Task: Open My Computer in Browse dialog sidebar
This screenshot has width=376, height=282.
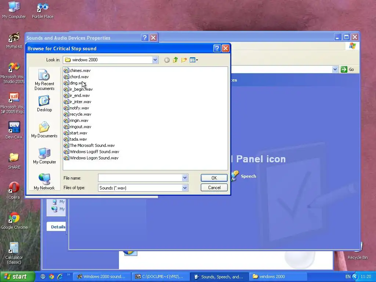Action: 44,156
